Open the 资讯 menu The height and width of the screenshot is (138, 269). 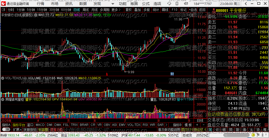point(69,4)
